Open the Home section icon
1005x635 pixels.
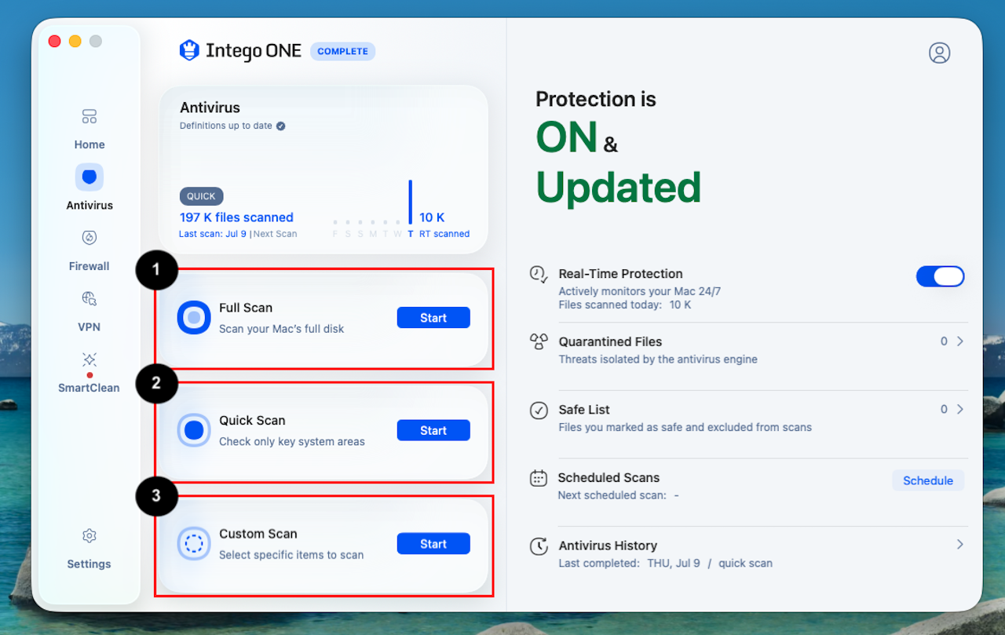pos(90,117)
